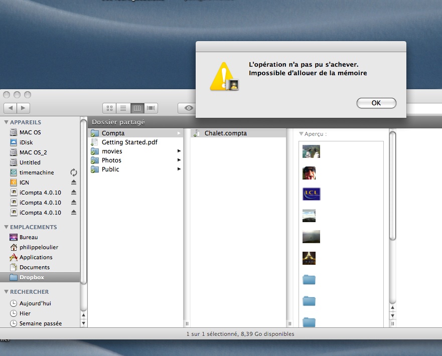The width and height of the screenshot is (442, 356).
Task: Eject the third iCompta 4.0.10 disk
Action: pos(74,213)
